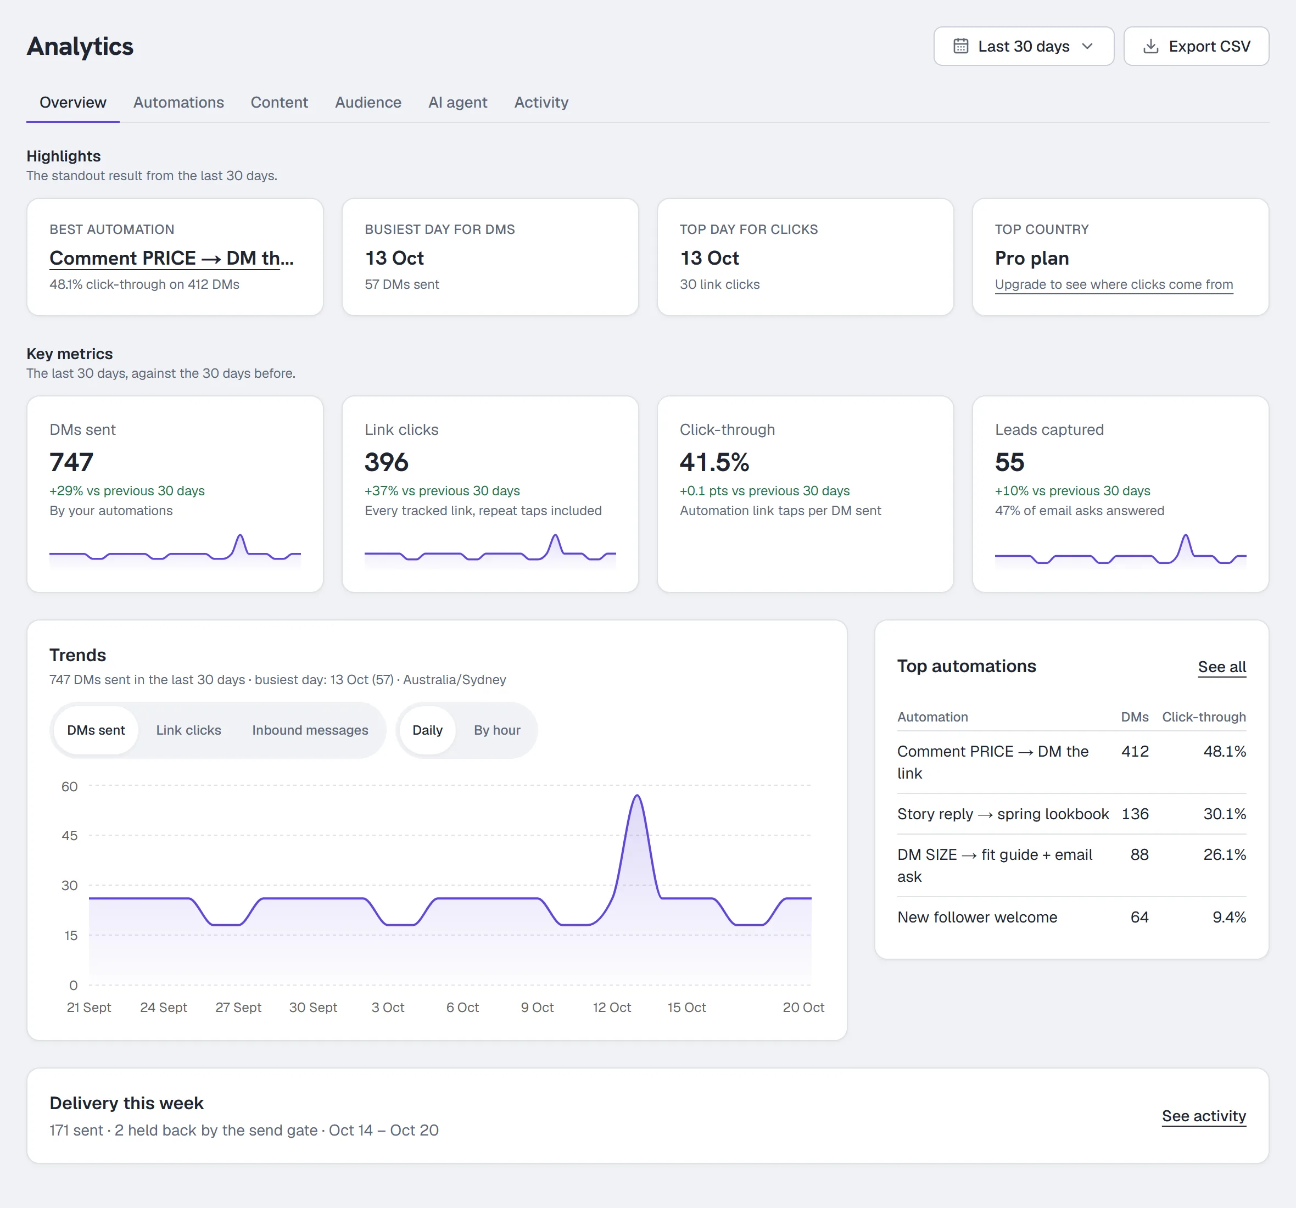The width and height of the screenshot is (1296, 1208).
Task: View the Activity tab
Action: (x=541, y=102)
